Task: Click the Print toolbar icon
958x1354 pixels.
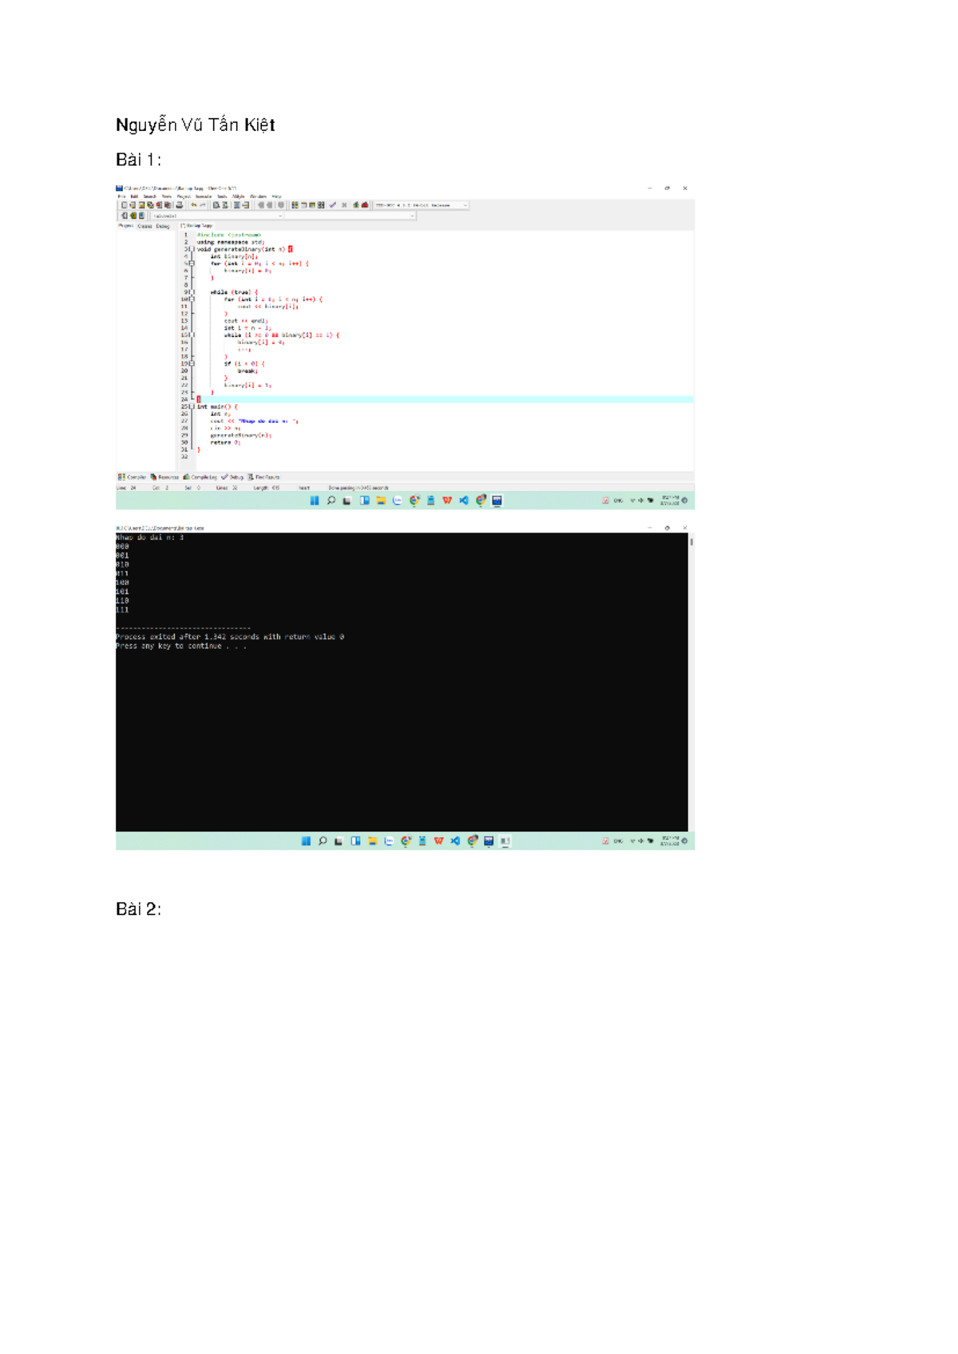Action: [x=180, y=205]
